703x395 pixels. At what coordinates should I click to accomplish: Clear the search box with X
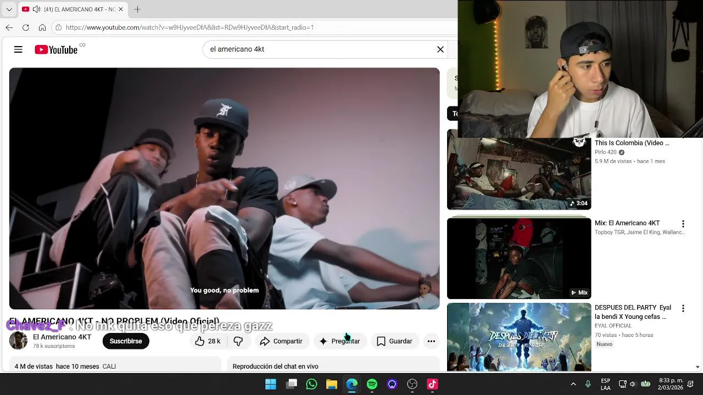tap(440, 49)
